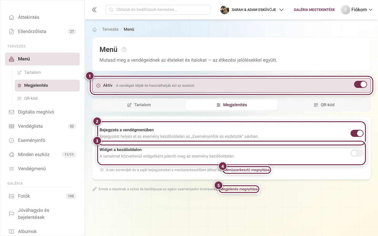Select Menü in the sidebar
This screenshot has width=378, height=236.
[x=42, y=59]
